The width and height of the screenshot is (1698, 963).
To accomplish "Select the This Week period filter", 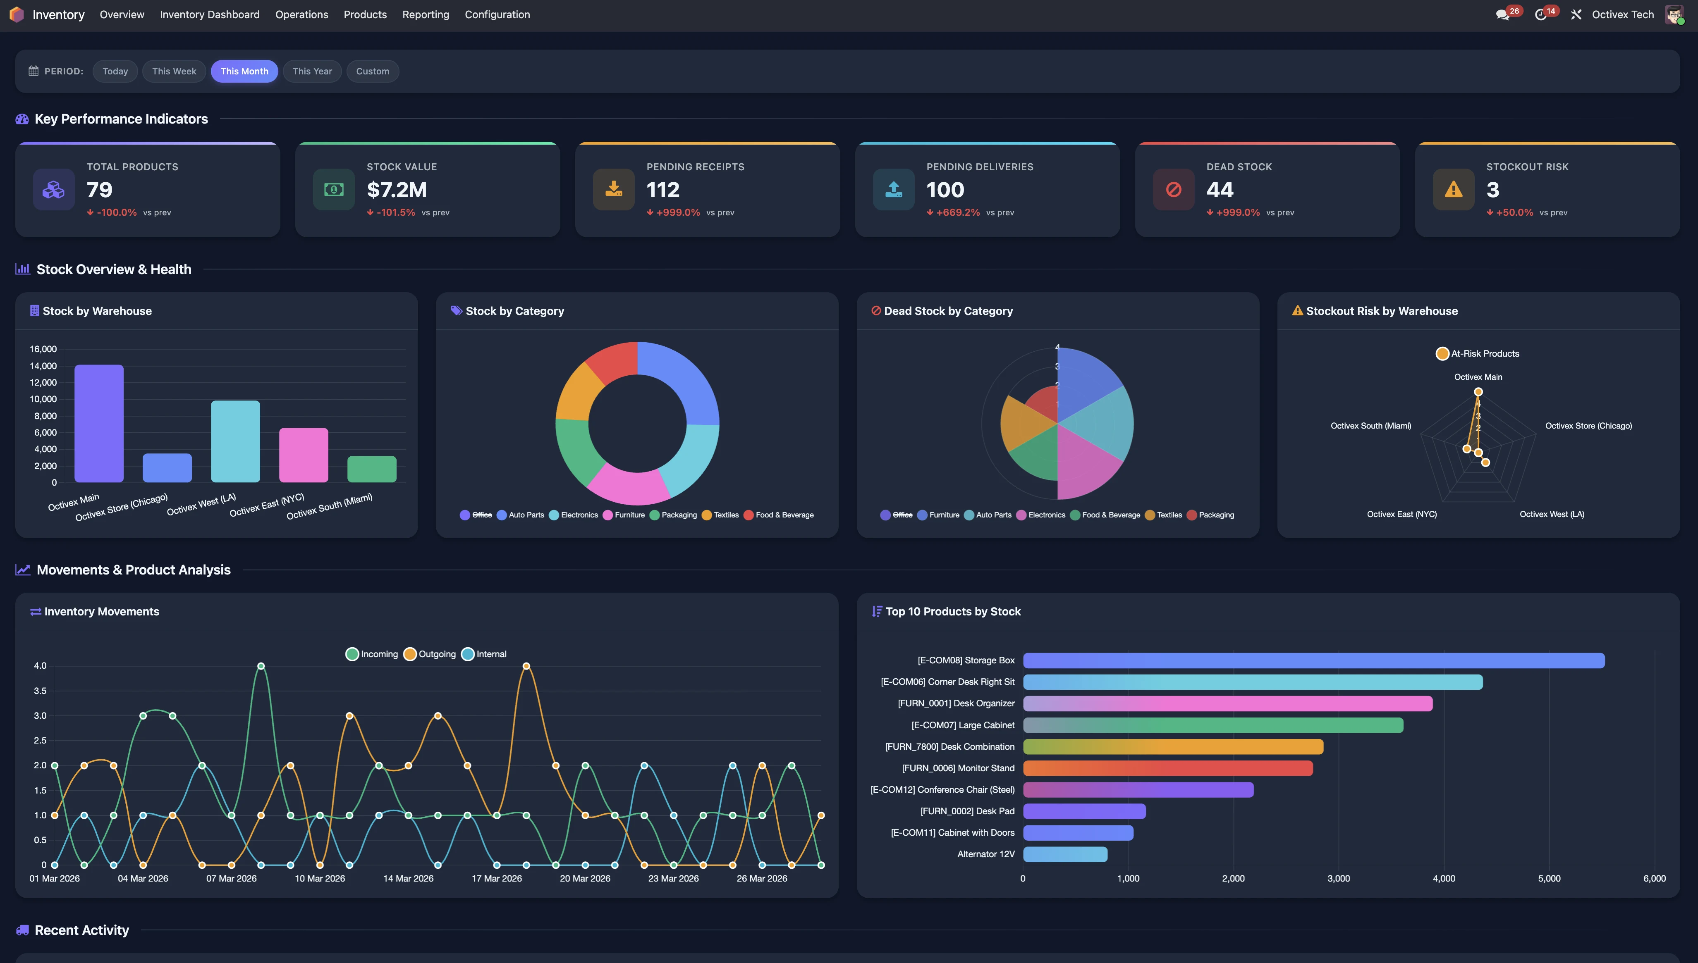I will (x=174, y=72).
